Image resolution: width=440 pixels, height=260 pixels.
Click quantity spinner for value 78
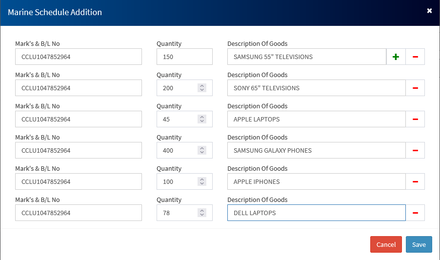(202, 213)
